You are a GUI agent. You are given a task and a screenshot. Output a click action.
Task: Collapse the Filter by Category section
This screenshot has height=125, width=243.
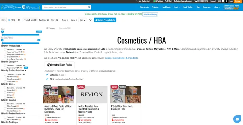[x=9, y=61]
